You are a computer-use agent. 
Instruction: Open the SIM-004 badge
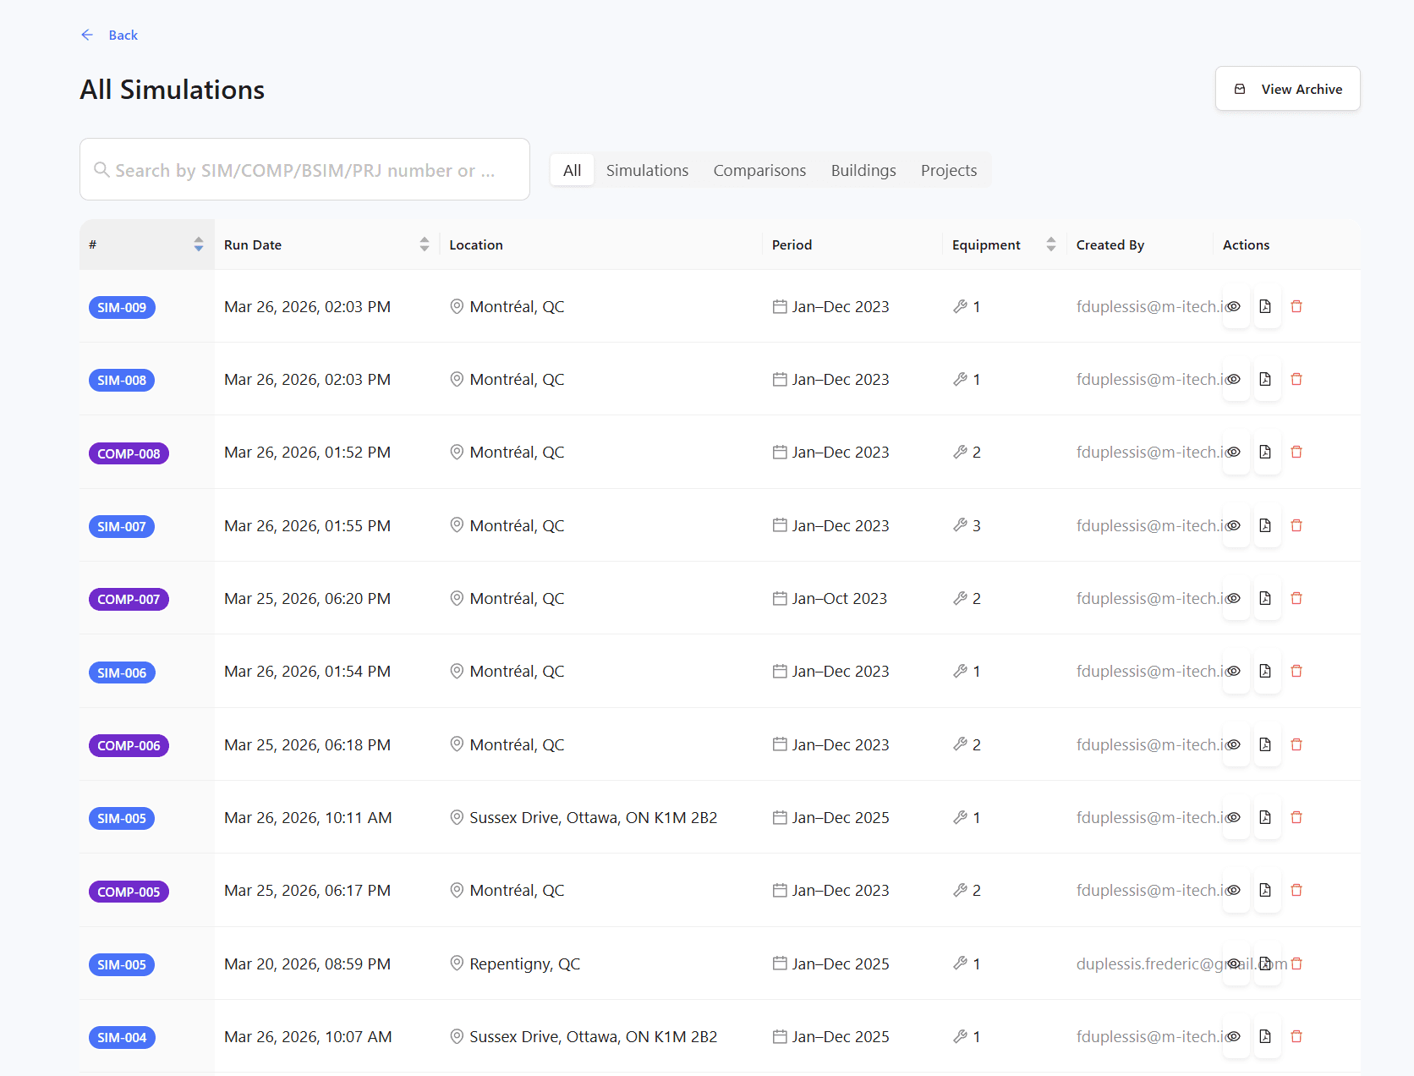click(122, 1037)
